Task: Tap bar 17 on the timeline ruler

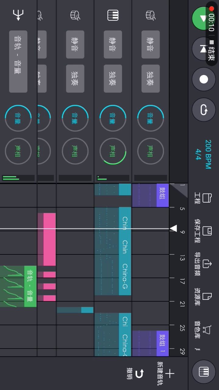Action: [x=182, y=282]
